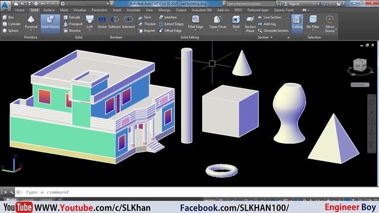Image resolution: width=379 pixels, height=213 pixels.
Task: Click the Help question mark icon
Action: pos(339,4)
